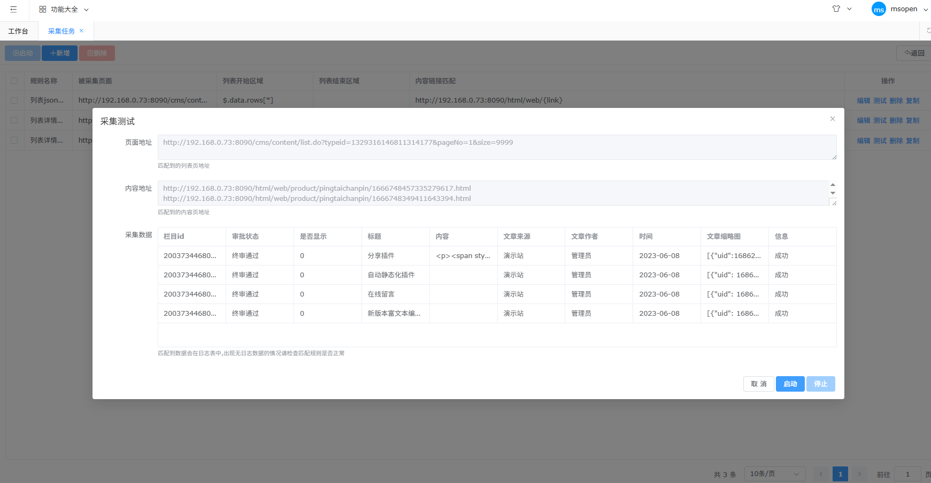Collapse the sidebar with the hamburger icon

point(13,9)
